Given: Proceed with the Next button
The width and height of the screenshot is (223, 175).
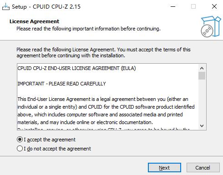Looking at the screenshot, I should pyautogui.click(x=164, y=168).
